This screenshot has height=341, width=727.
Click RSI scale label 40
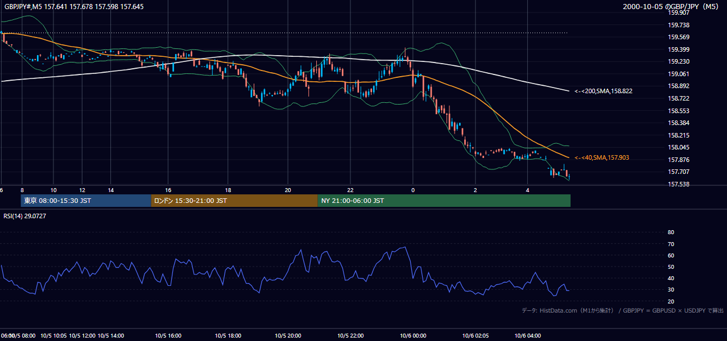pos(671,278)
